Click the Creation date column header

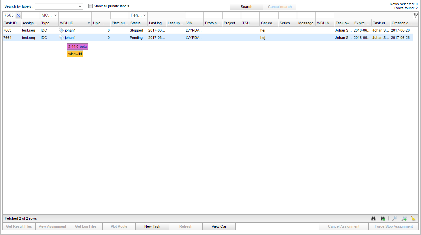[x=401, y=23]
